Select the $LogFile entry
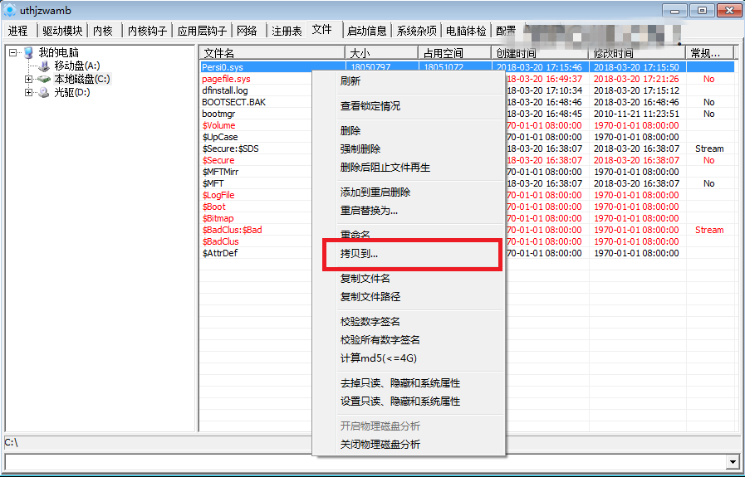 tap(218, 195)
